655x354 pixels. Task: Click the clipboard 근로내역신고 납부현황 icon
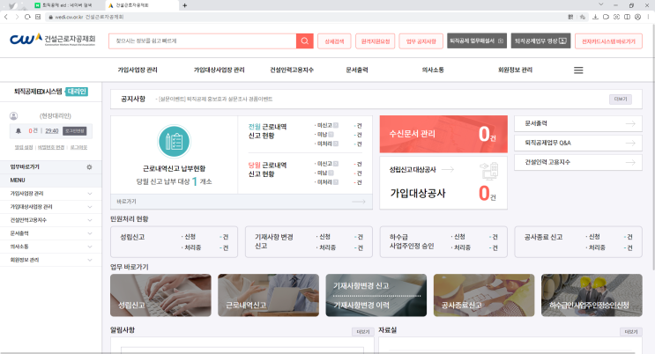174,142
